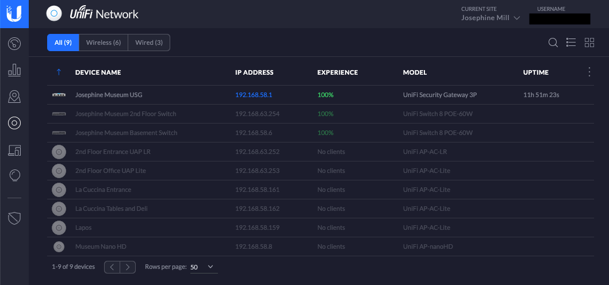Go to next page arrow
The width and height of the screenshot is (609, 285).
[x=128, y=267]
